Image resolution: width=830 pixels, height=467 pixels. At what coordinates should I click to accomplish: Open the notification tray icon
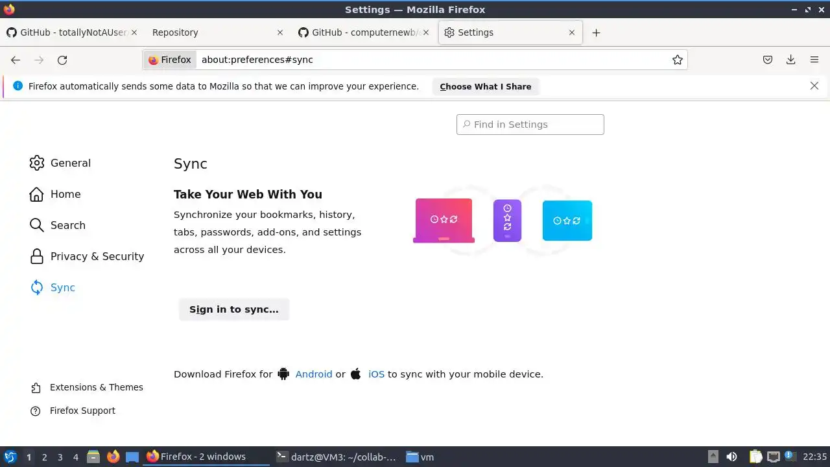point(789,457)
